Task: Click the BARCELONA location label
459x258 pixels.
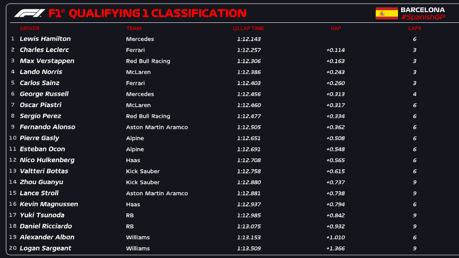Action: tap(423, 10)
